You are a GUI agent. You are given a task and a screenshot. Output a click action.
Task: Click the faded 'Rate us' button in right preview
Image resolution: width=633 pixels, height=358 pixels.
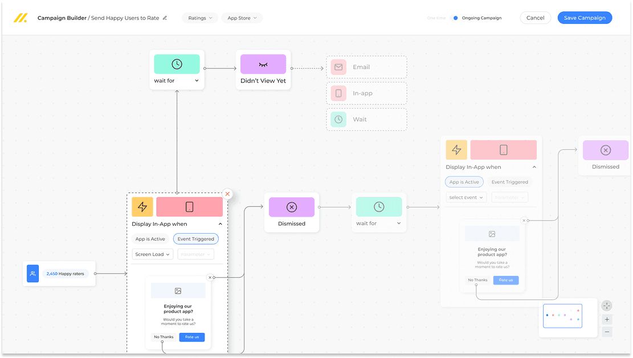[506, 280]
